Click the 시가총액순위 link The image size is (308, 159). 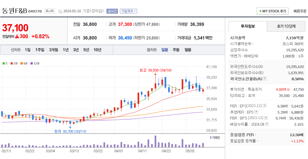[x=241, y=44]
